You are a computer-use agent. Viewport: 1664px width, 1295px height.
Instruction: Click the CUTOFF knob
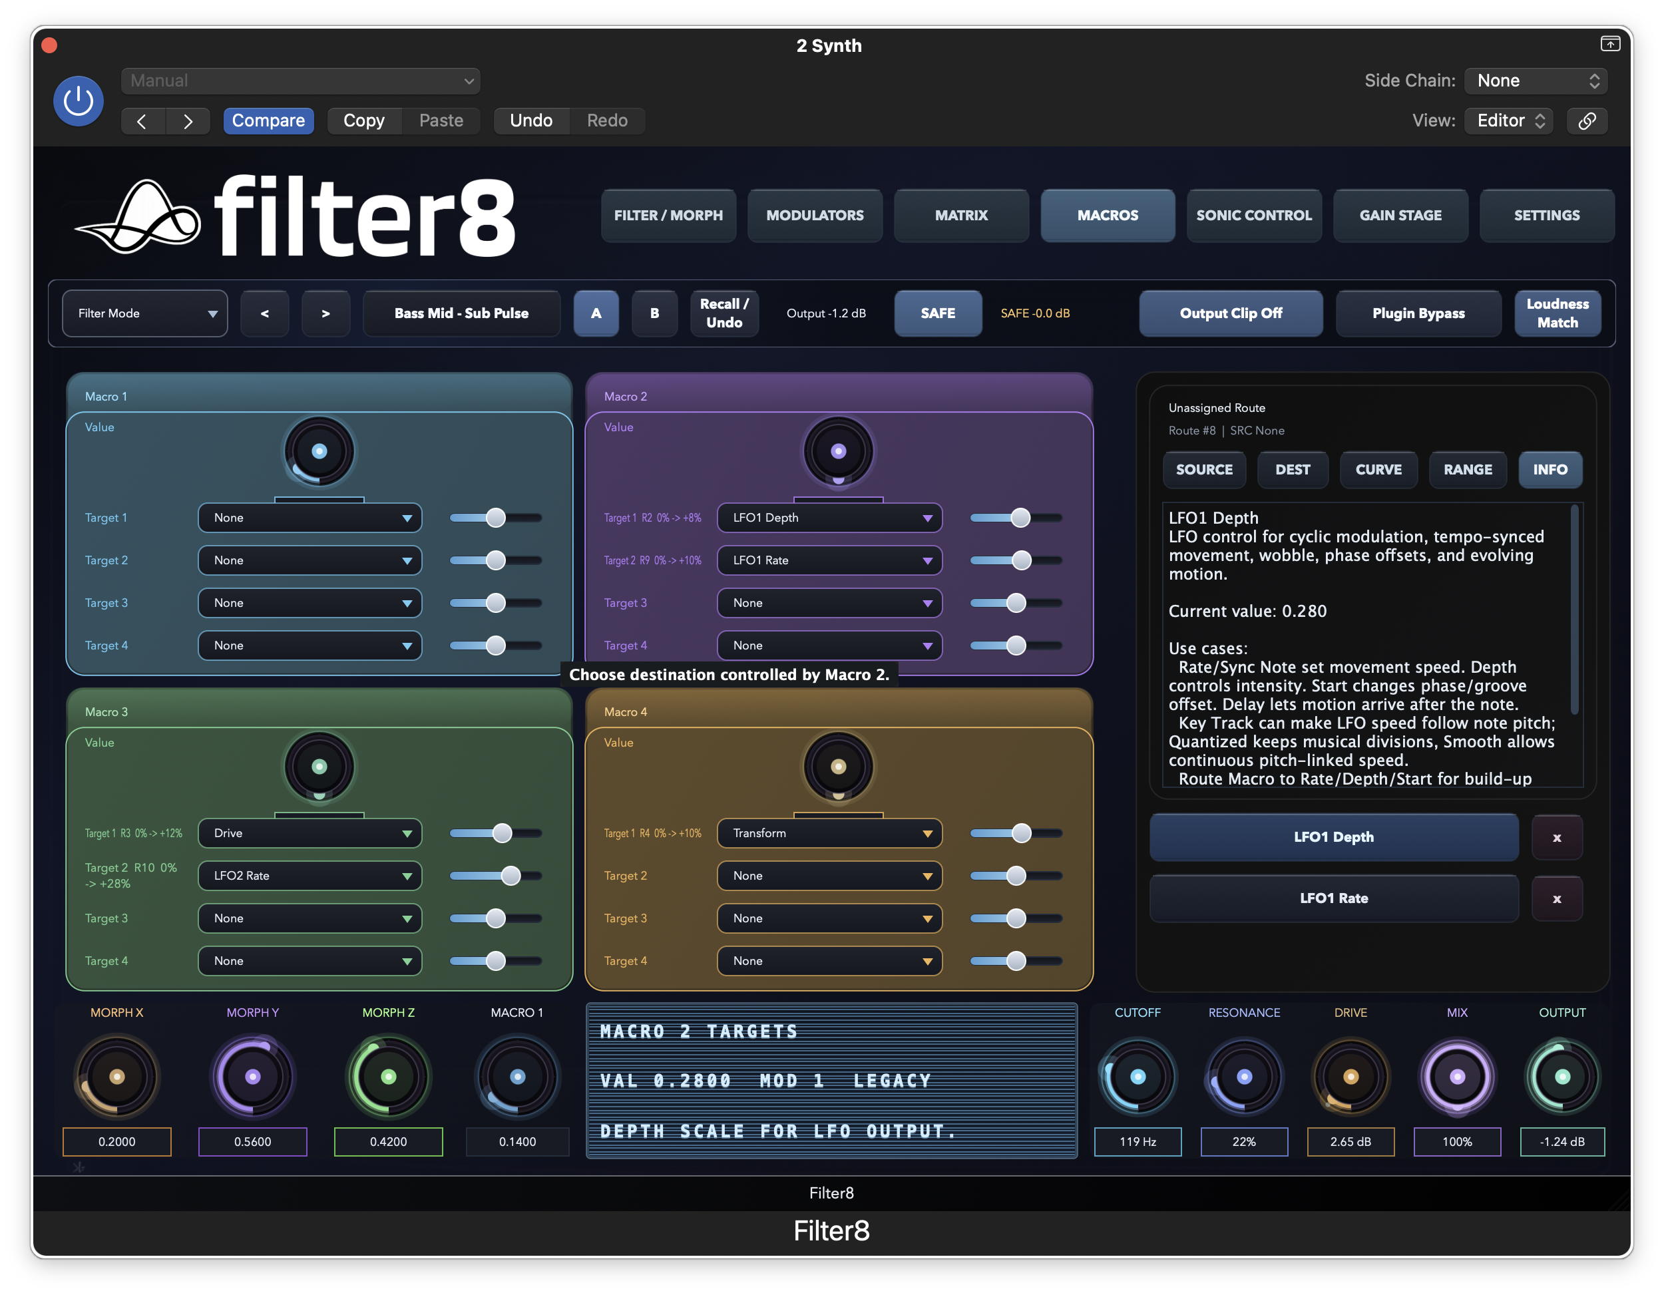[1138, 1076]
